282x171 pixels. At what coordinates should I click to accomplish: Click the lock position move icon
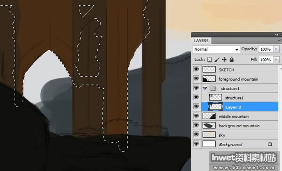[224, 59]
